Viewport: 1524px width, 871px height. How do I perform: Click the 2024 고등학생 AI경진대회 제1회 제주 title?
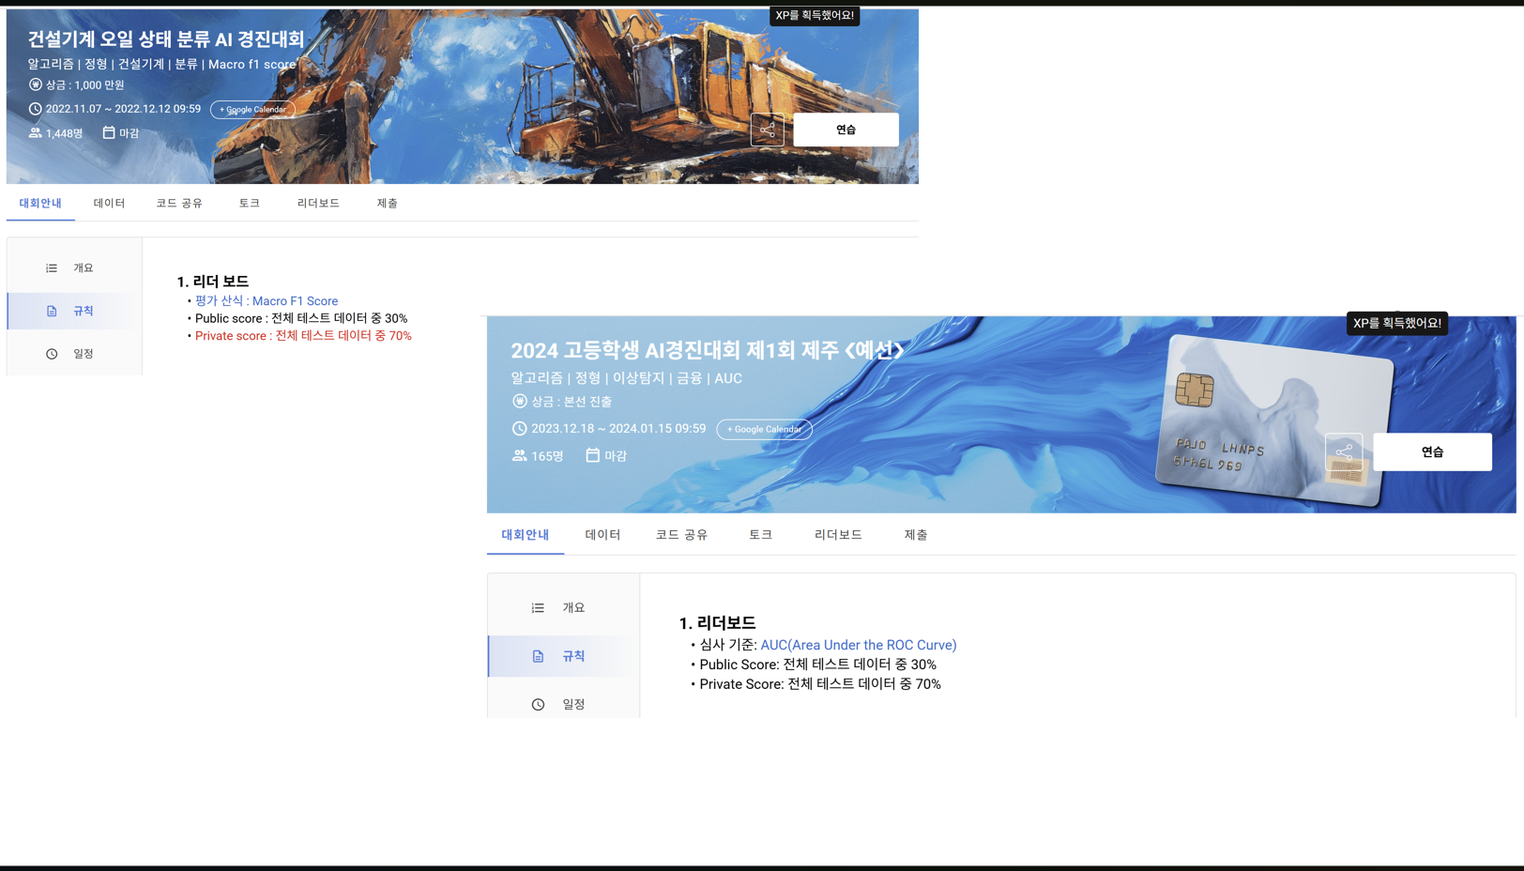pos(708,350)
